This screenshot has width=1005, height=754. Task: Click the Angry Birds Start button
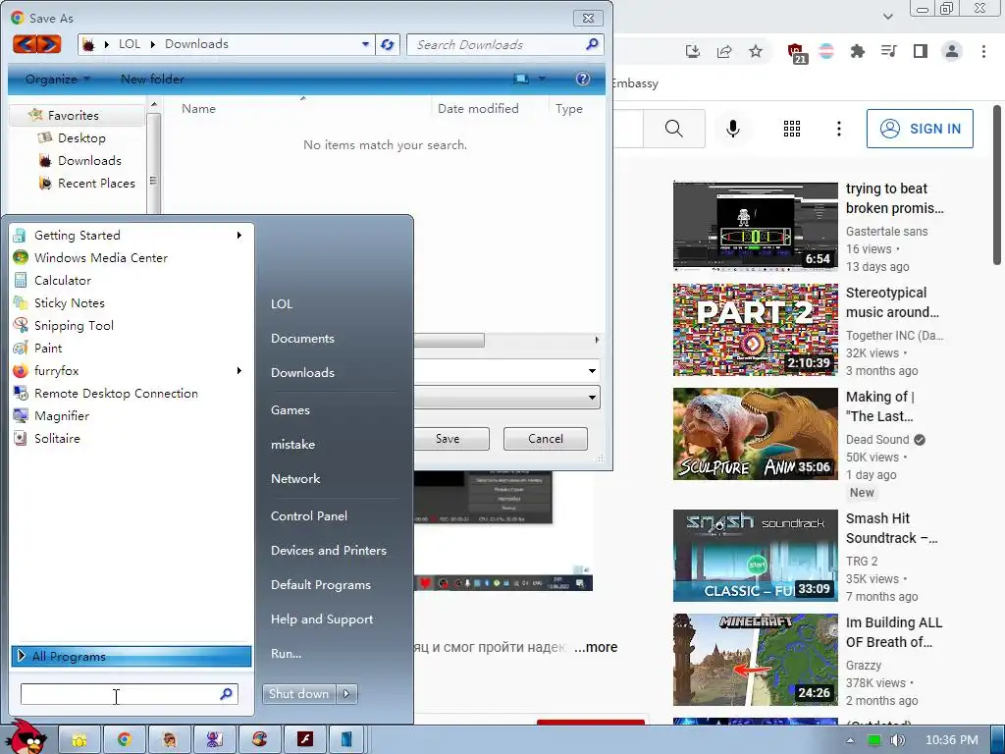click(26, 736)
